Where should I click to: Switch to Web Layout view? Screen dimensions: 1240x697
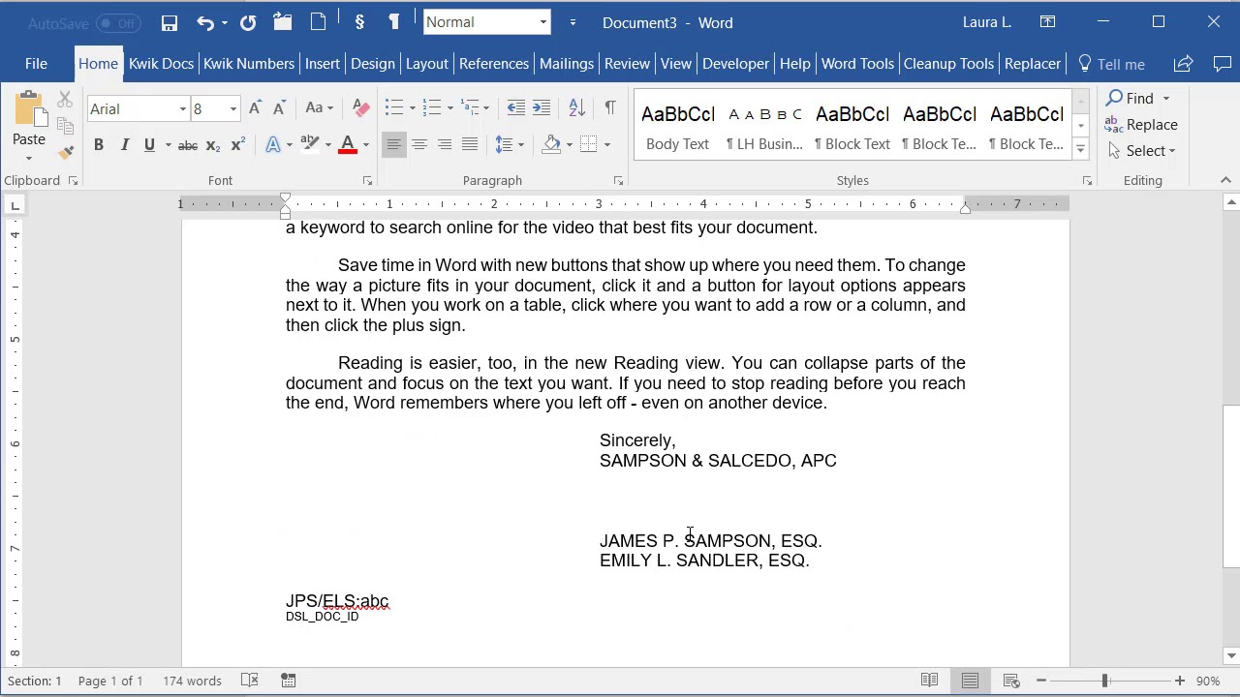point(1010,681)
